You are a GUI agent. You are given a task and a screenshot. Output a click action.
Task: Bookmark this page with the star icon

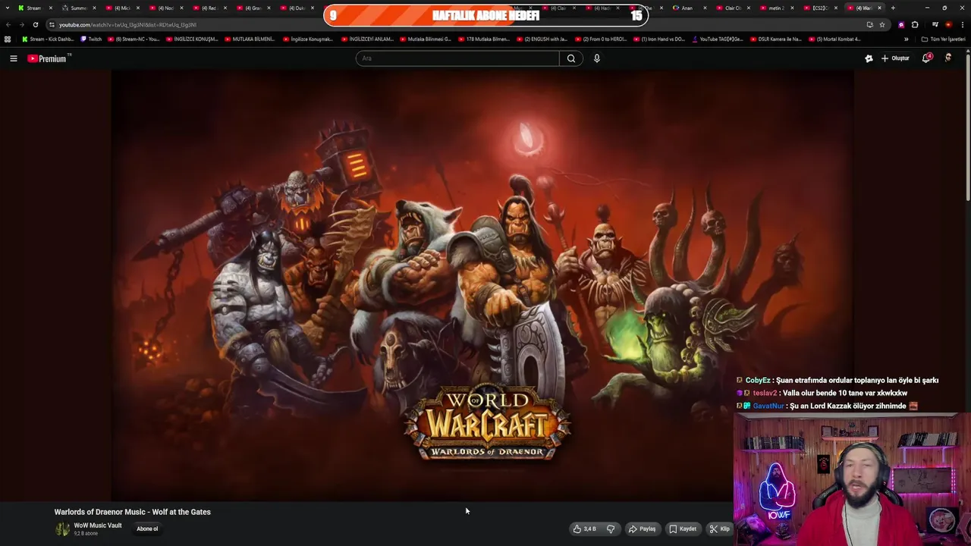coord(882,24)
